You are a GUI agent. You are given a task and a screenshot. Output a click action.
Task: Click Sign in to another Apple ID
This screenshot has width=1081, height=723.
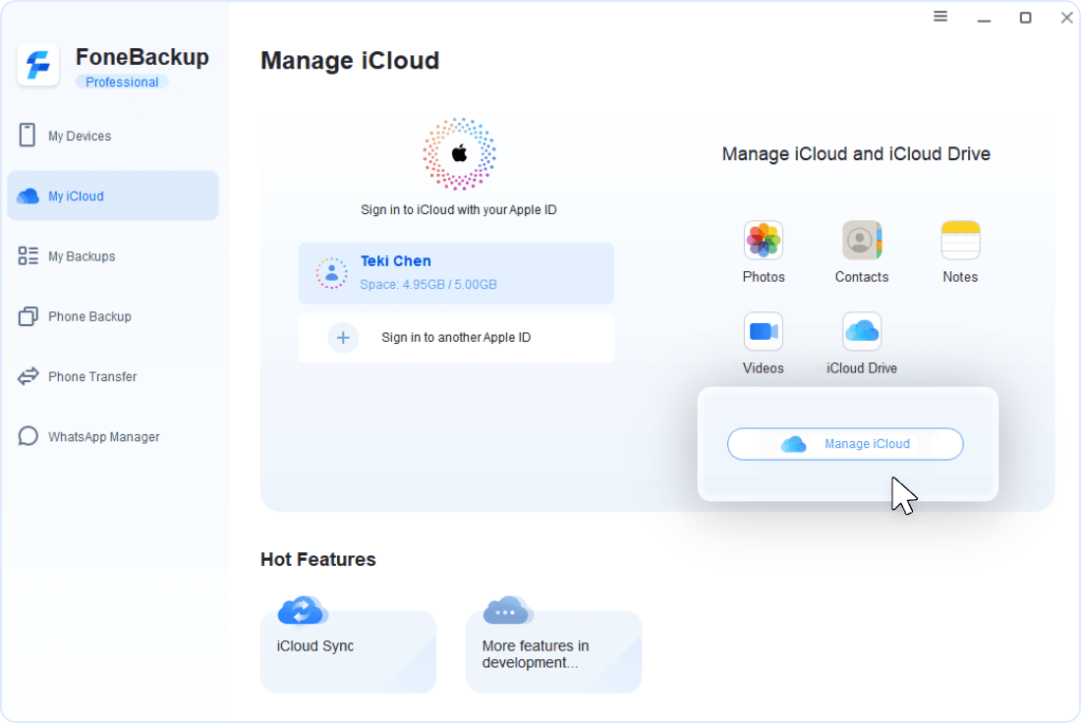pos(456,338)
